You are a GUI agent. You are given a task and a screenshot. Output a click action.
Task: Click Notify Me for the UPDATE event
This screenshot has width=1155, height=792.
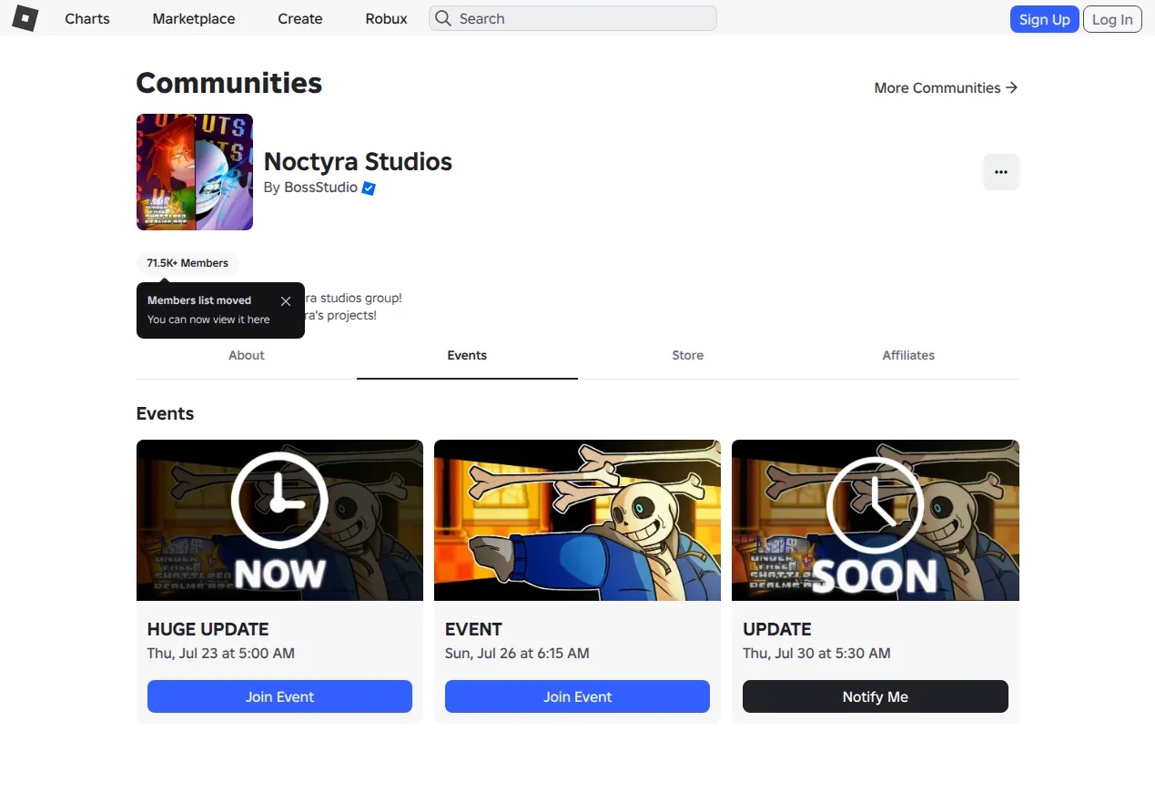click(876, 696)
